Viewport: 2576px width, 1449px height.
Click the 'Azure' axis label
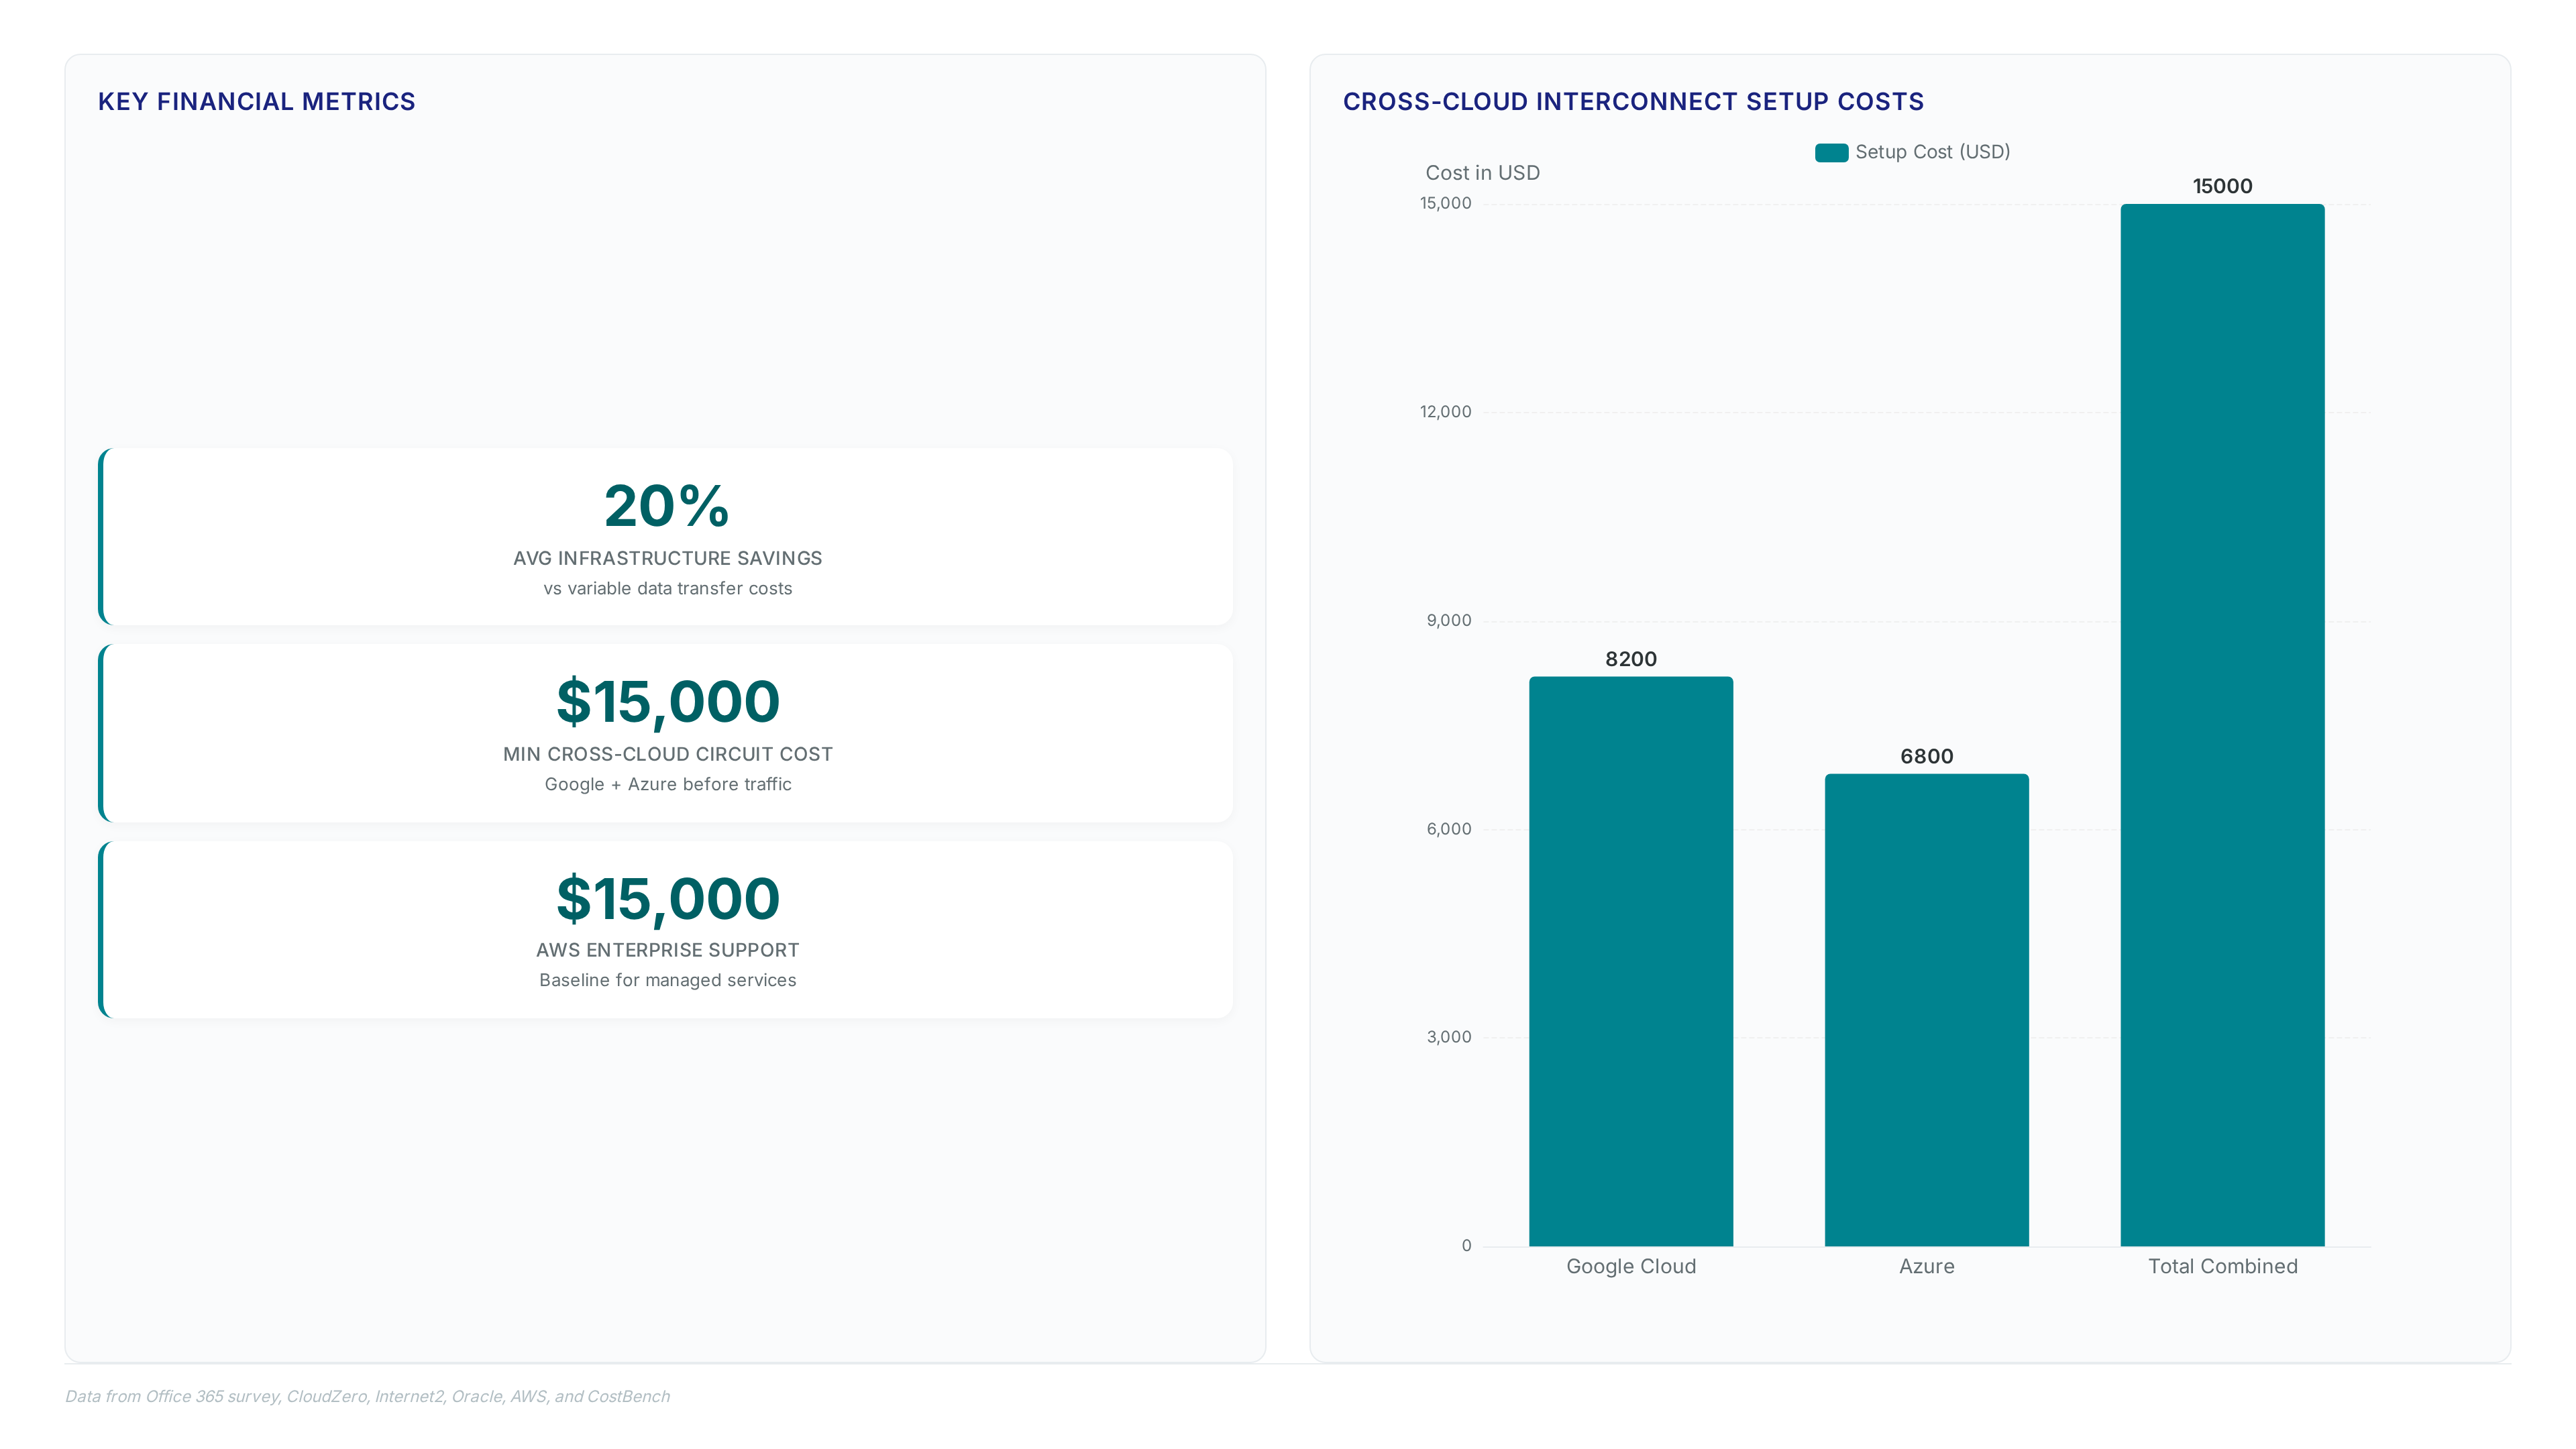(1927, 1266)
